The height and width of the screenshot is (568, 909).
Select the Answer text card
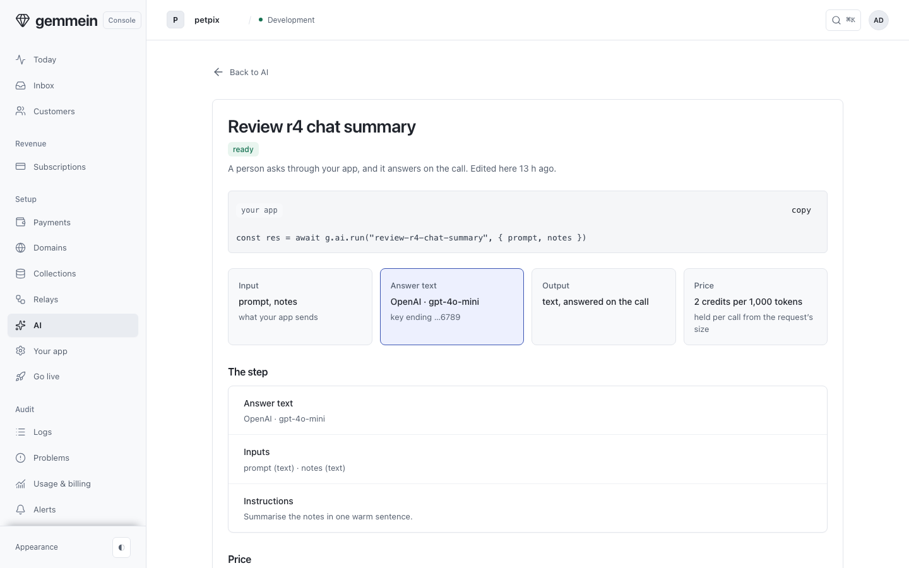(452, 307)
